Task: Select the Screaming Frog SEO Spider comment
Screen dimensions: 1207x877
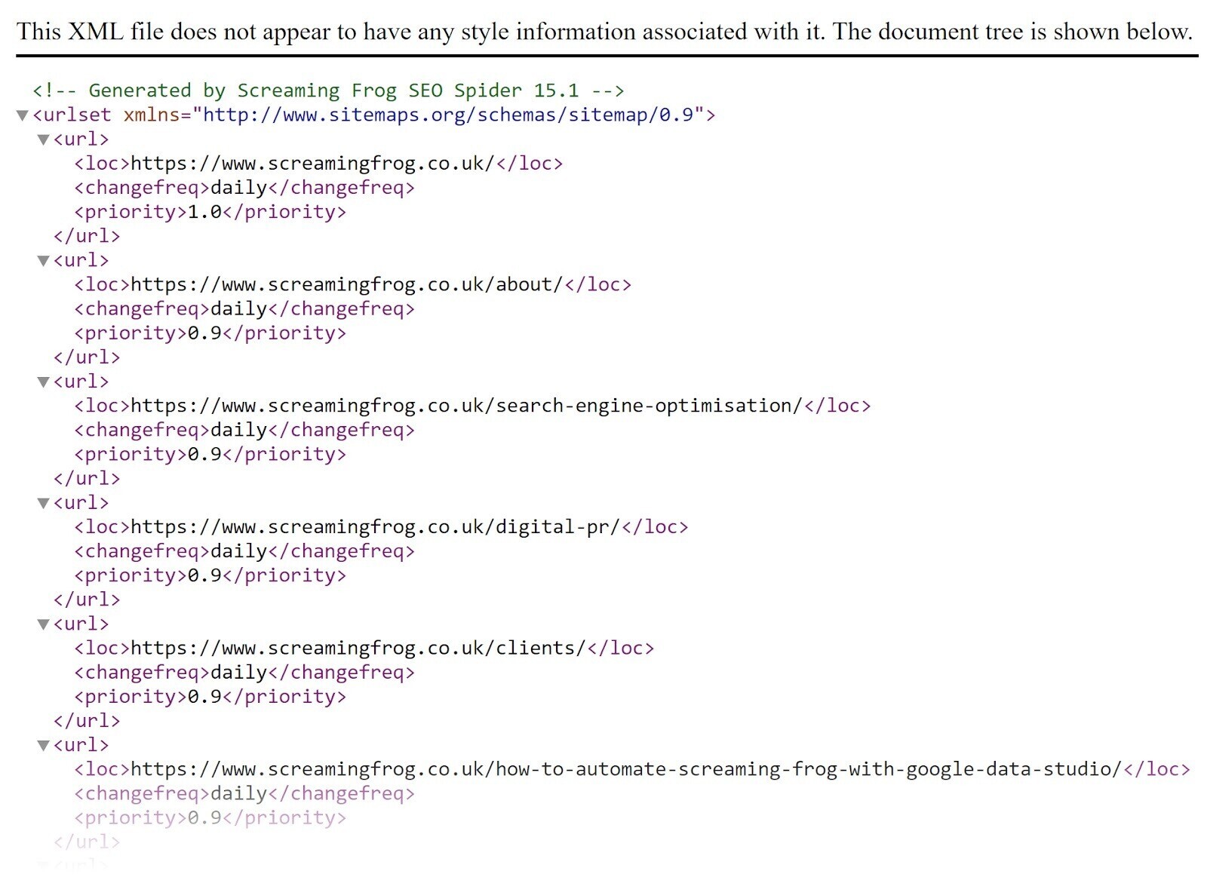Action: click(328, 90)
